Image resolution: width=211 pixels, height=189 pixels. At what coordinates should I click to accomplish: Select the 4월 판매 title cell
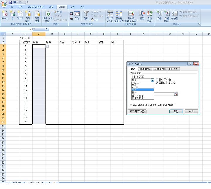click(x=25, y=38)
